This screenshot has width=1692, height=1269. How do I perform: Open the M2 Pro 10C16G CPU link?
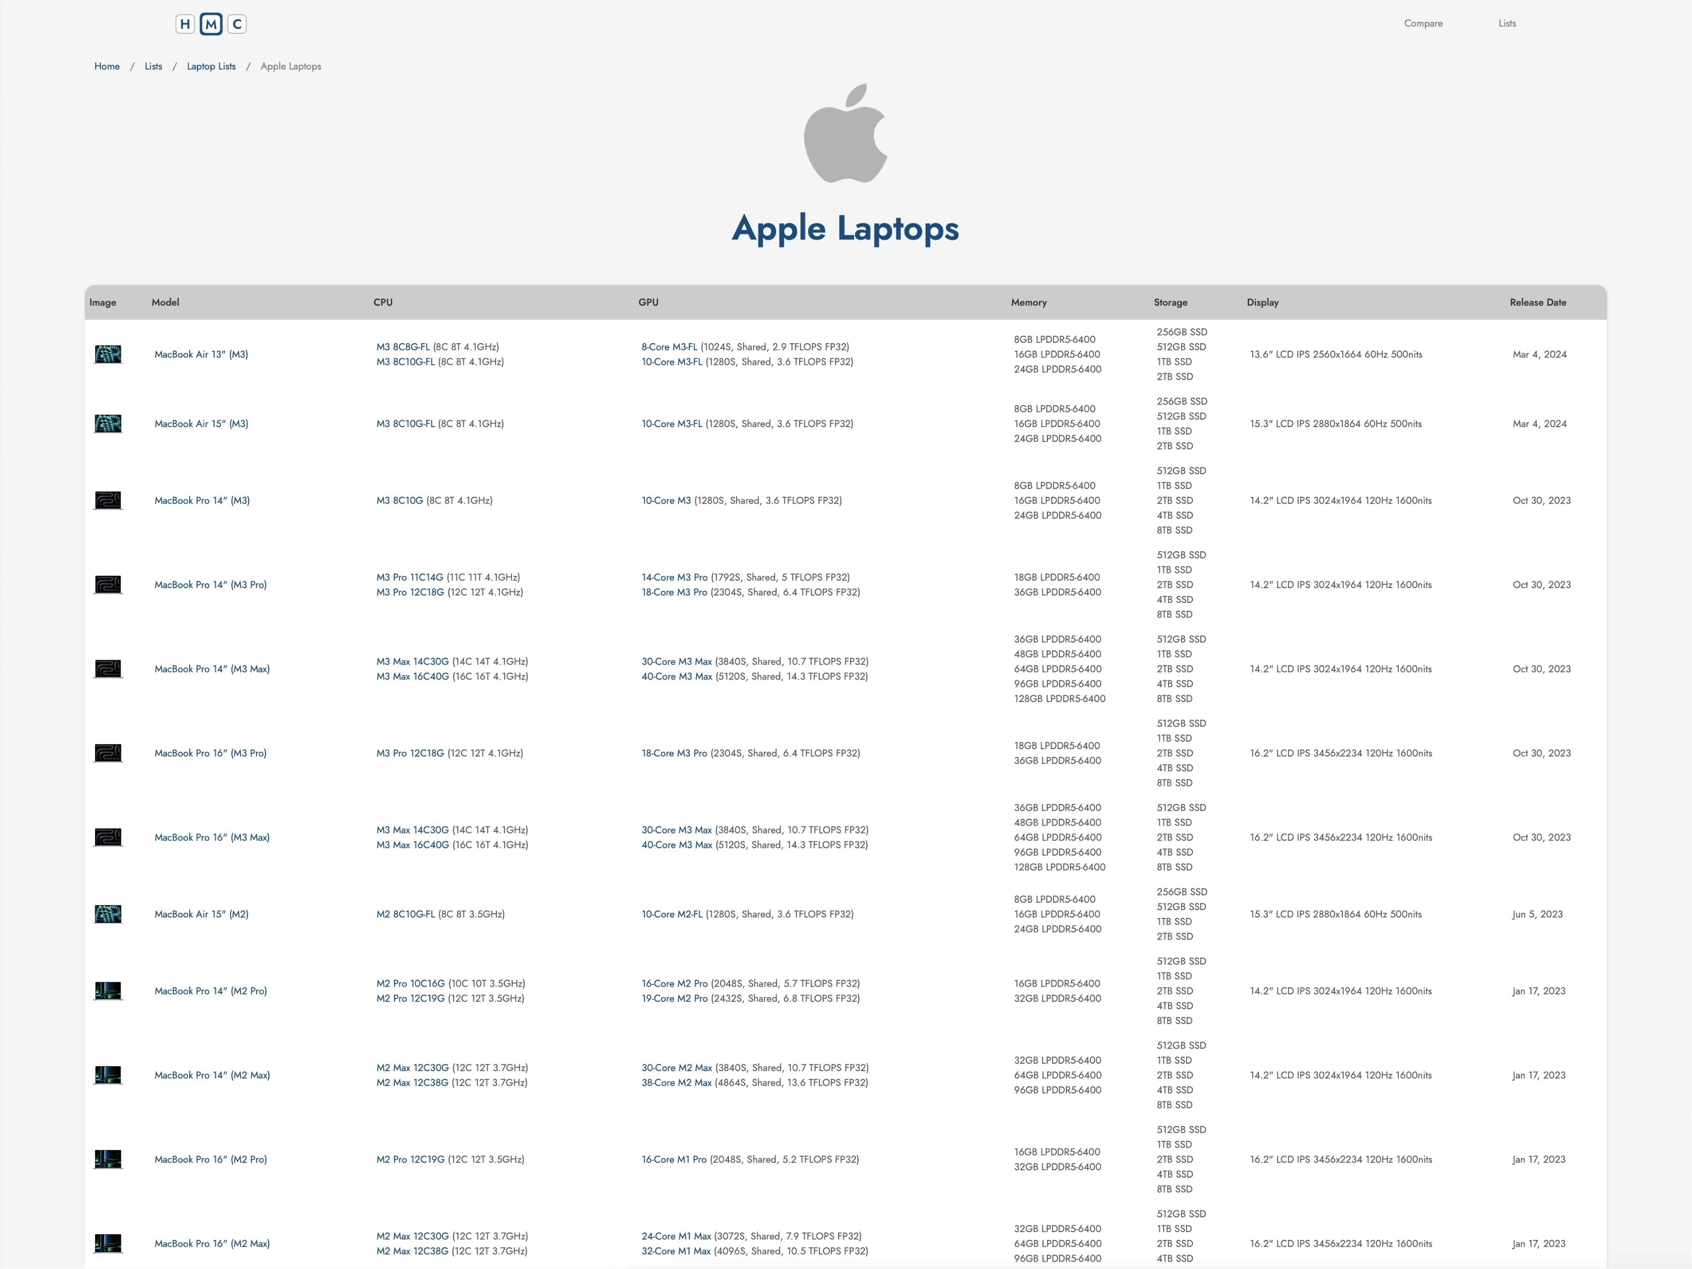411,983
